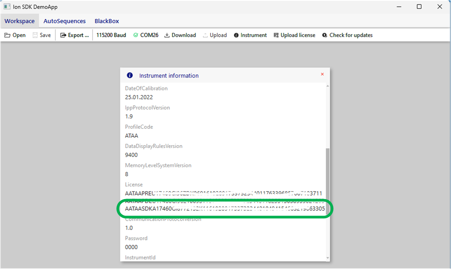The image size is (451, 269).
Task: Click the Save disk icon
Action: [35, 35]
